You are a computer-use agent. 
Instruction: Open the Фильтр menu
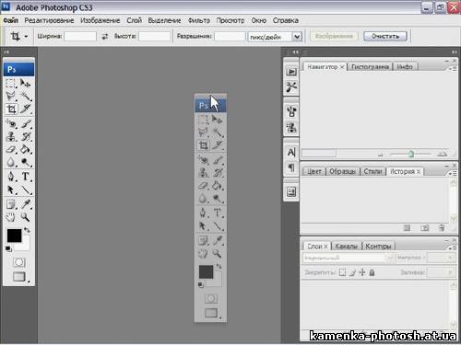click(x=199, y=20)
